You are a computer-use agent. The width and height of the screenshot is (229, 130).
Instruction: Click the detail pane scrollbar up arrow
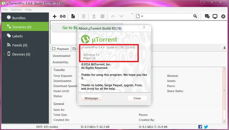point(224,69)
